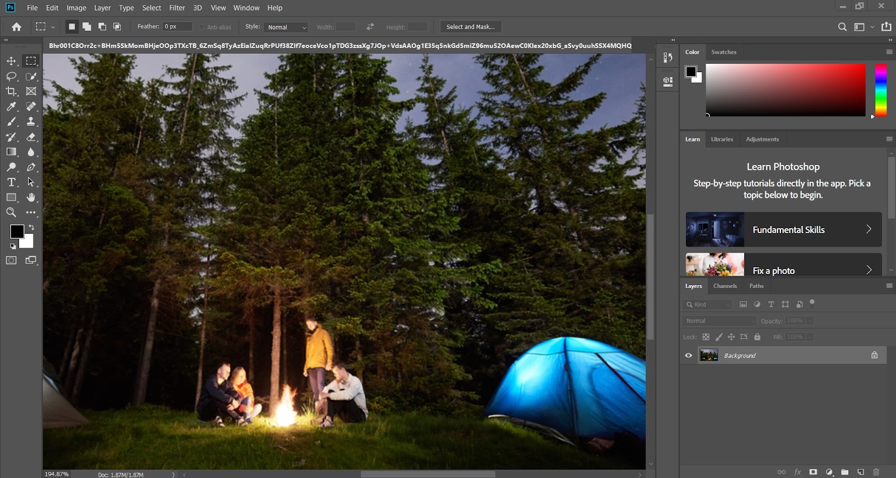Toggle lock position in Layers panel
The height and width of the screenshot is (478, 896).
[731, 337]
